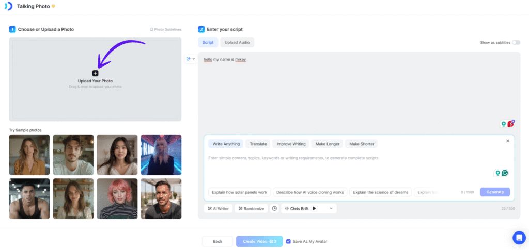
Task: Expand the Chris Brift voice dropdown
Action: pos(331,209)
